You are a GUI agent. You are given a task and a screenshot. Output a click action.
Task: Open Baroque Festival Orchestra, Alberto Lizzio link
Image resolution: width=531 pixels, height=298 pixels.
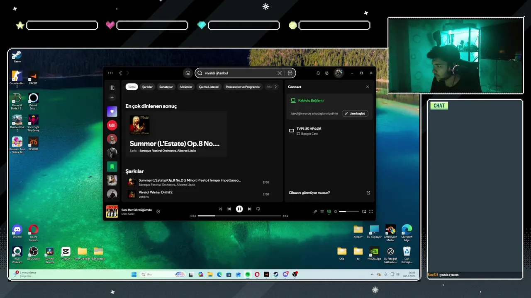pos(168,151)
